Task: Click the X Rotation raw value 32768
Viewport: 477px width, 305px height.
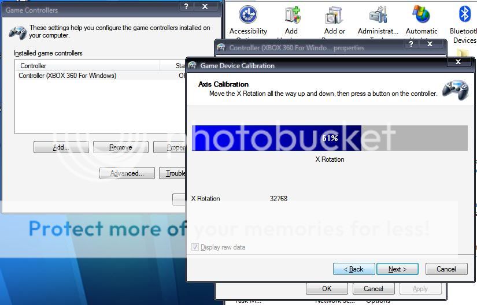Action: (x=278, y=198)
